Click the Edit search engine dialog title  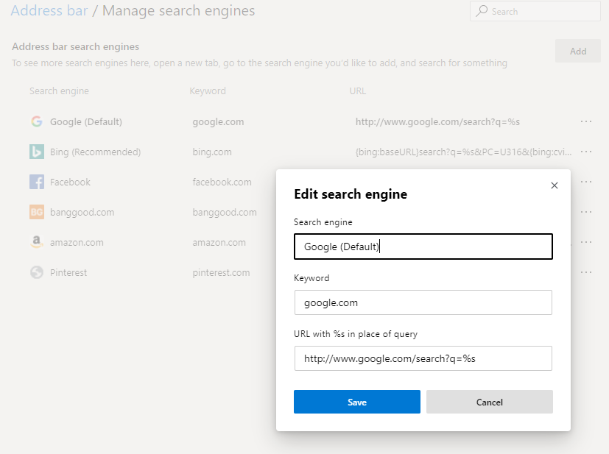pos(351,194)
